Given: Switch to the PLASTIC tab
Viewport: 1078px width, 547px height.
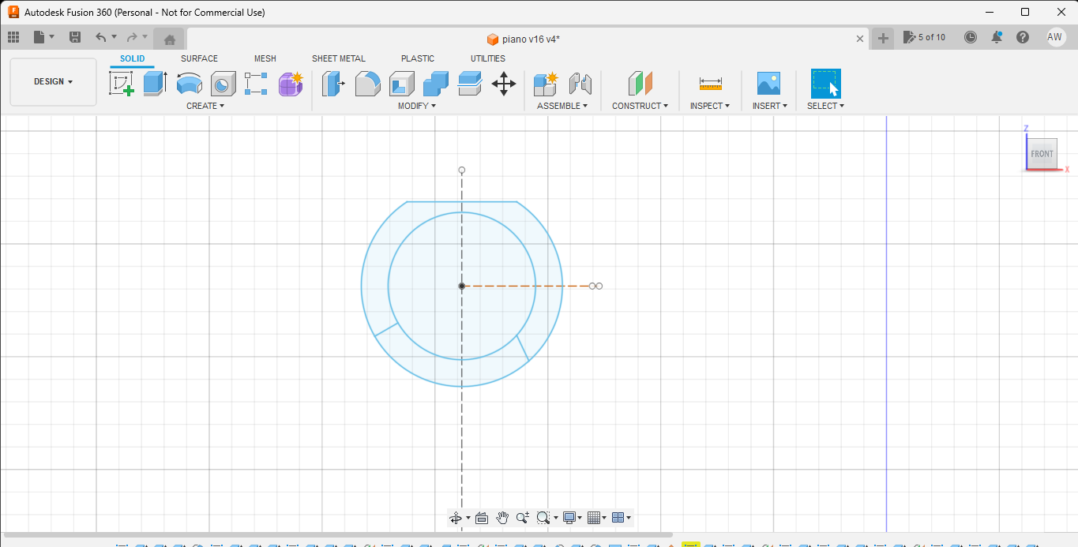Looking at the screenshot, I should pyautogui.click(x=418, y=58).
